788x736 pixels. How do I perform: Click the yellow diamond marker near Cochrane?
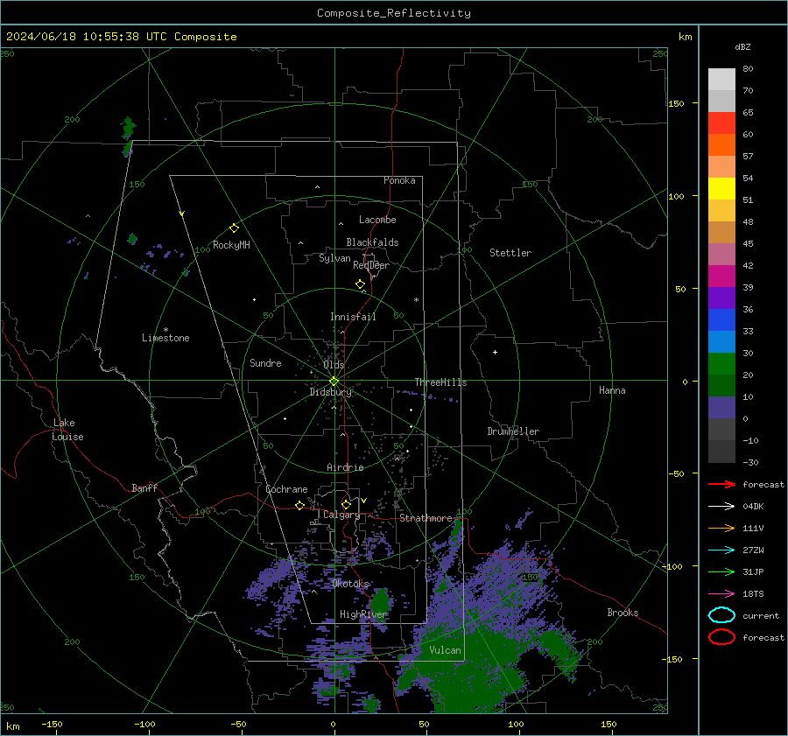pyautogui.click(x=299, y=506)
